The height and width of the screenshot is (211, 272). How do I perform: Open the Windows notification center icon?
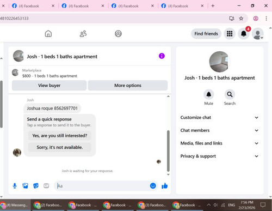263,205
